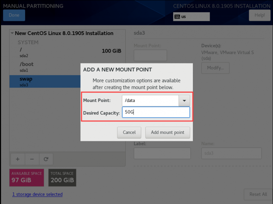
Task: Click the reload storage configuration icon
Action: click(x=46, y=159)
